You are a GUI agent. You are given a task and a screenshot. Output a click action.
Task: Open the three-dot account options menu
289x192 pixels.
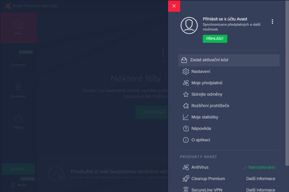[x=272, y=22]
